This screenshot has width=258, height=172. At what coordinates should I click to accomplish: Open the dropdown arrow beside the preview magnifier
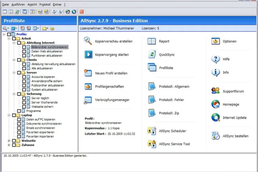pos(8,29)
